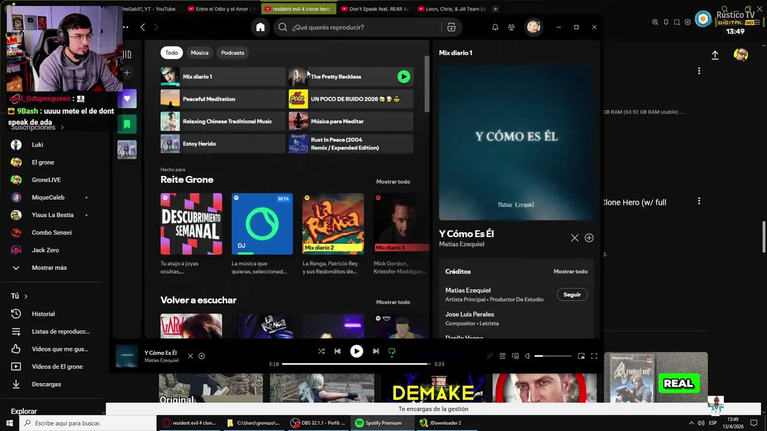Open Peaceful Meditation tile
The width and height of the screenshot is (767, 431).
click(223, 99)
